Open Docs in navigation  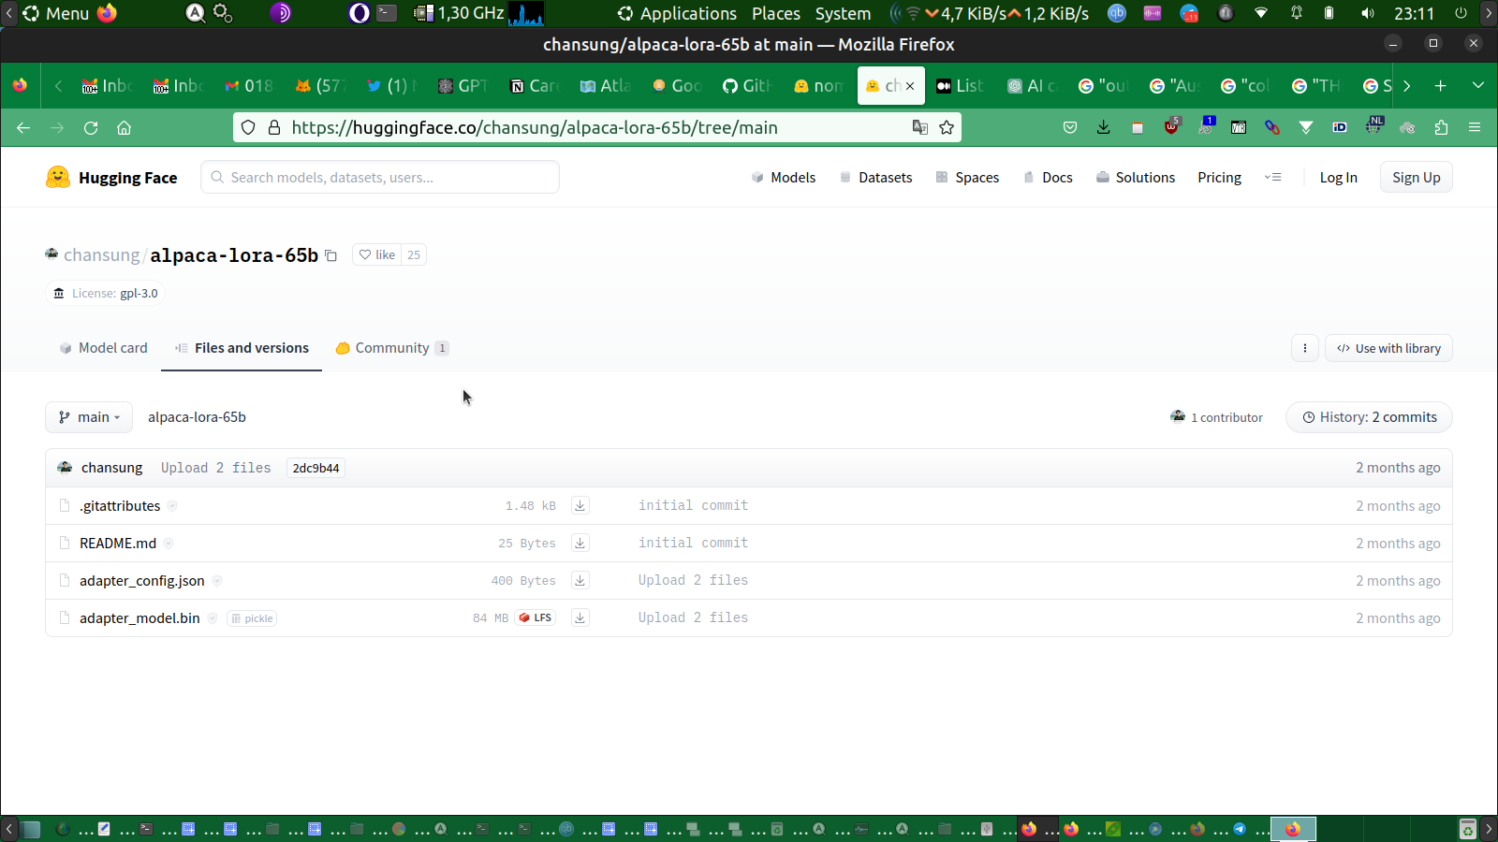click(x=1048, y=178)
